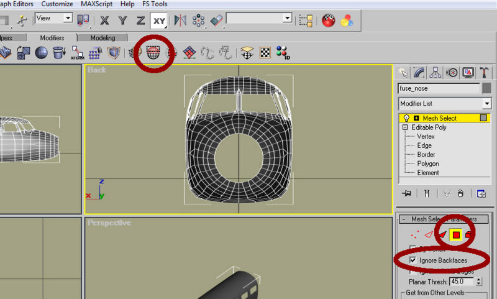Click the XForm modifier icon
Image resolution: width=497 pixels, height=299 pixels.
[77, 53]
